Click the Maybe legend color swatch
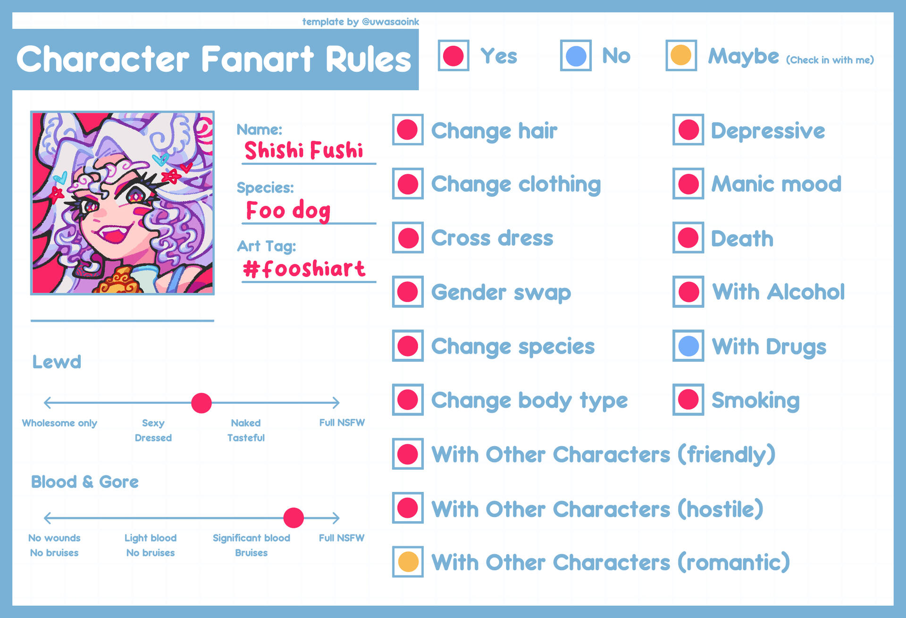Image resolution: width=906 pixels, height=618 pixels. [x=681, y=56]
